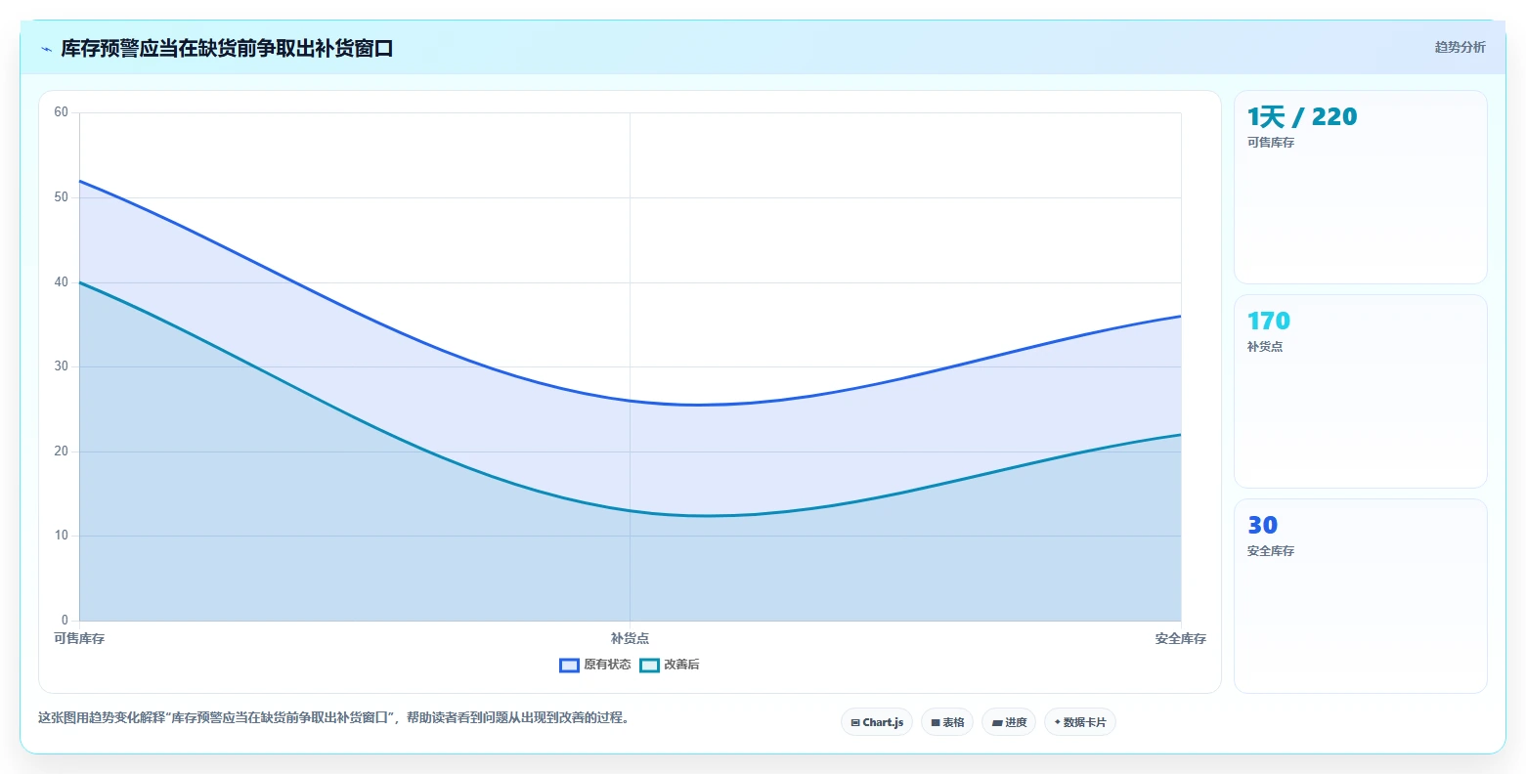Image resolution: width=1526 pixels, height=774 pixels.
Task: Click the 趋势分析 label in header
Action: pos(1460,47)
